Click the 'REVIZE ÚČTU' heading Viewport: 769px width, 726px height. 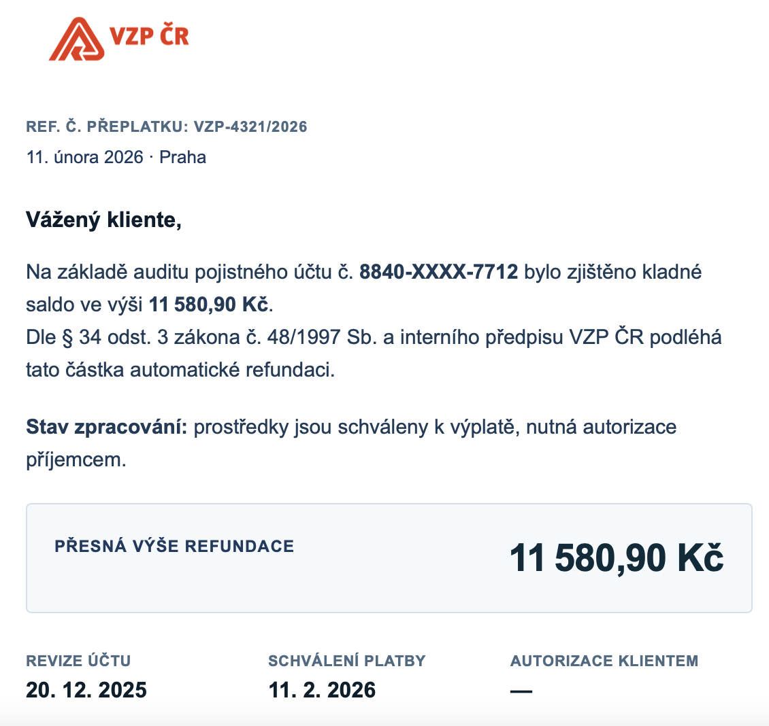(x=78, y=661)
